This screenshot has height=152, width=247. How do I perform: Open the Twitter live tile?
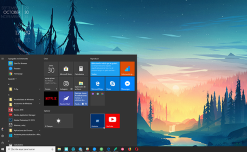105,69
